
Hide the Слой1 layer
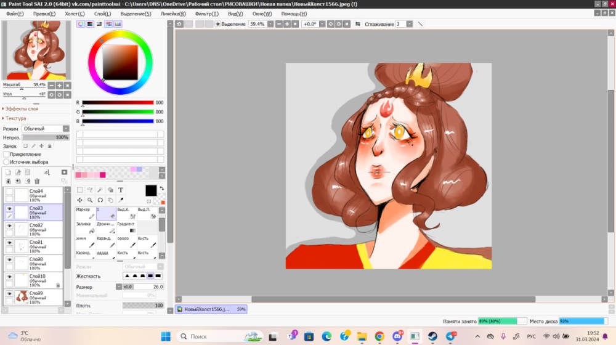(9, 243)
